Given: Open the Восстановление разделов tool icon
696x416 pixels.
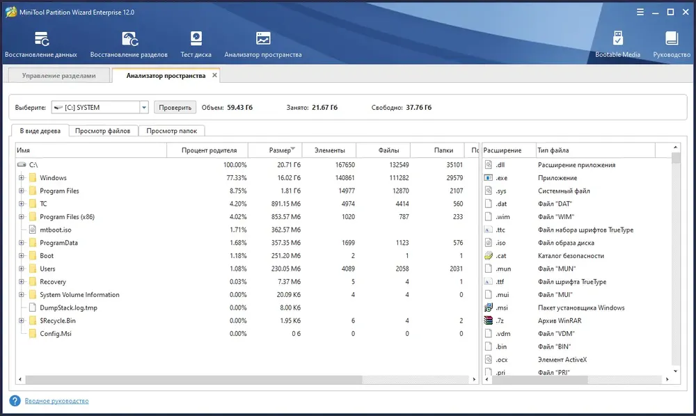Looking at the screenshot, I should click(x=129, y=39).
